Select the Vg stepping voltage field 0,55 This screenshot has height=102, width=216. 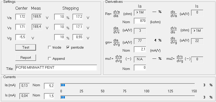(x=78, y=37)
